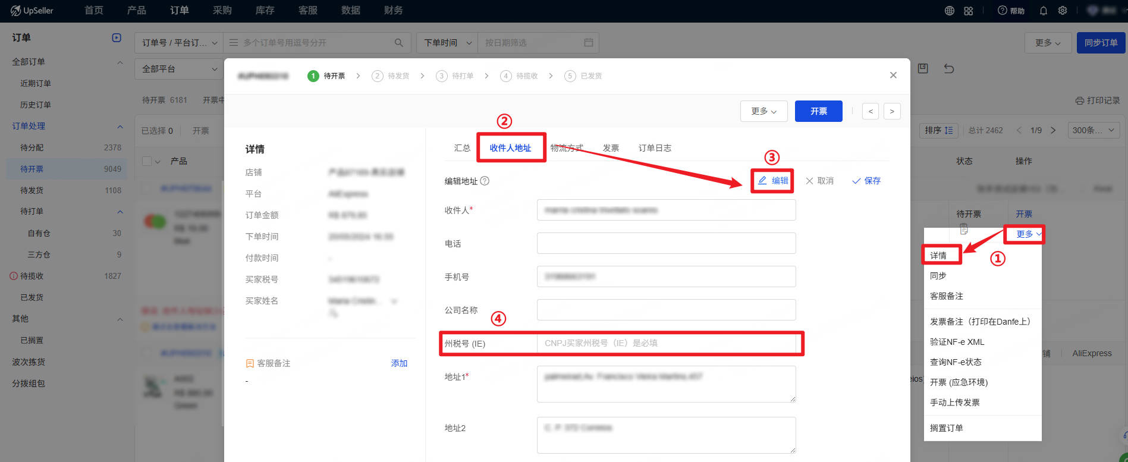The height and width of the screenshot is (462, 1128).
Task: Open the notification bell
Action: coord(1044,11)
